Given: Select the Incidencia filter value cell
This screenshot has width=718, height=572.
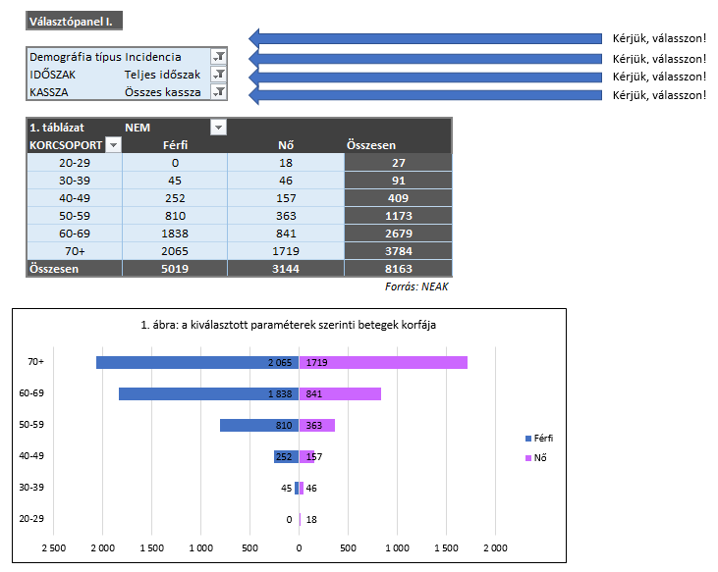Looking at the screenshot, I should [165, 57].
